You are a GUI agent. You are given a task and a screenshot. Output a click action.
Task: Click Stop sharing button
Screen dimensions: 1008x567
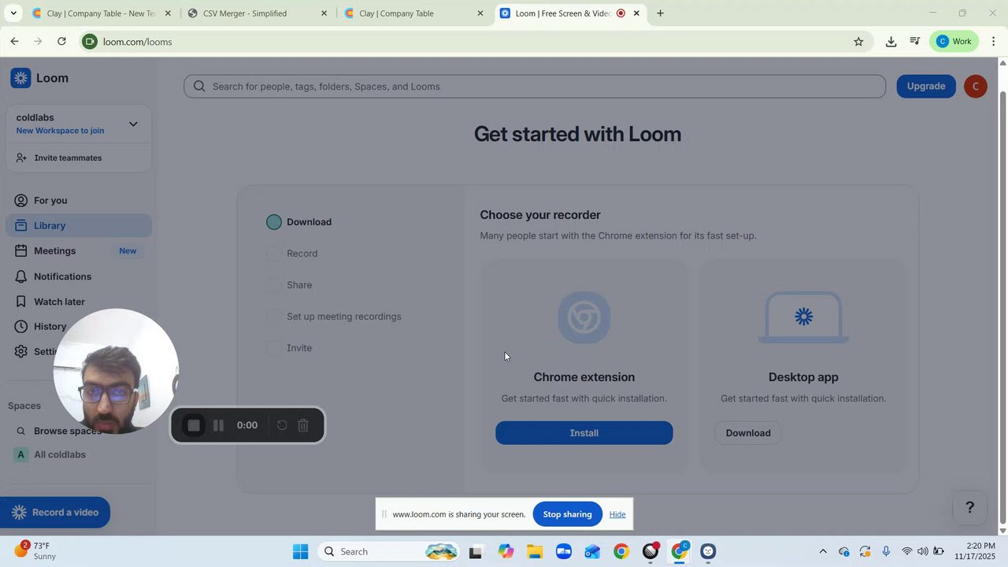[567, 514]
